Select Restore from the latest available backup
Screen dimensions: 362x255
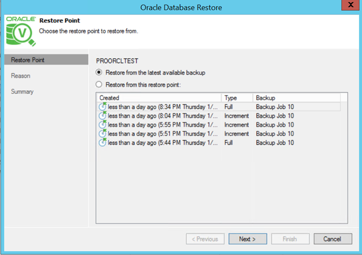[100, 73]
